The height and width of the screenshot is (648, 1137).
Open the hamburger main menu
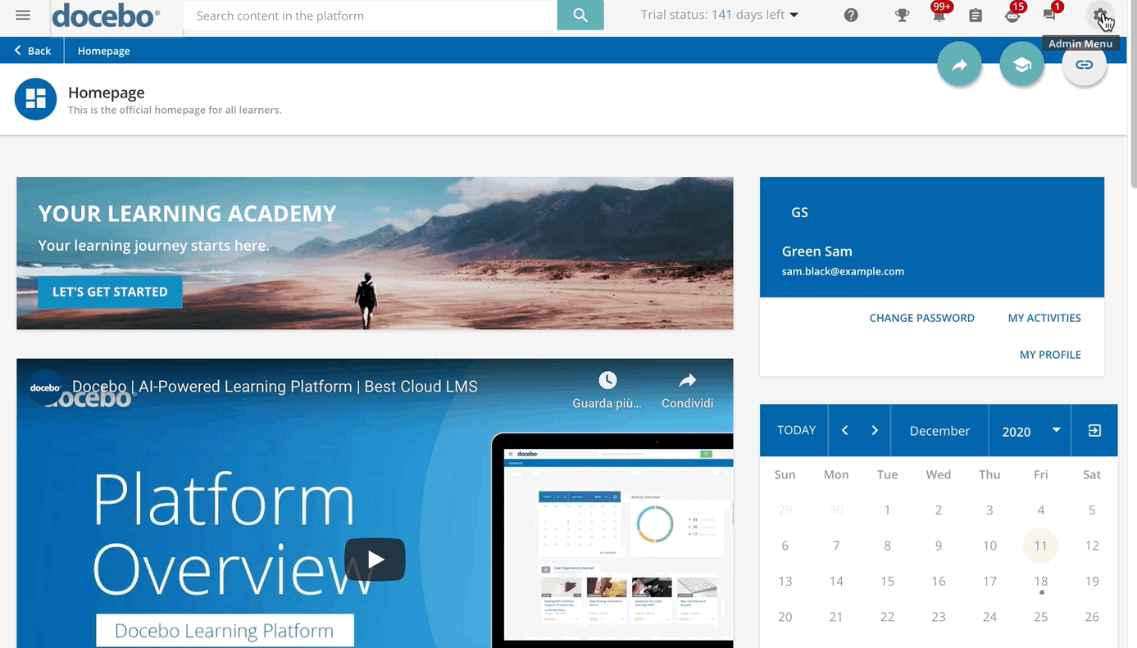pyautogui.click(x=23, y=16)
